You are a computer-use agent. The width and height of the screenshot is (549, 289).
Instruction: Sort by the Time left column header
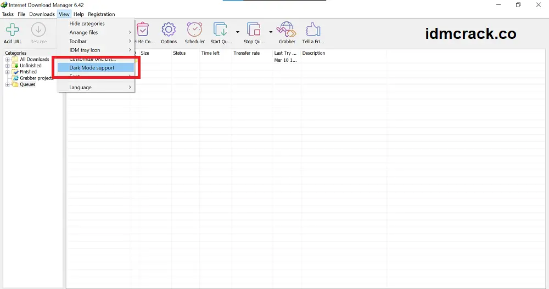click(x=216, y=53)
